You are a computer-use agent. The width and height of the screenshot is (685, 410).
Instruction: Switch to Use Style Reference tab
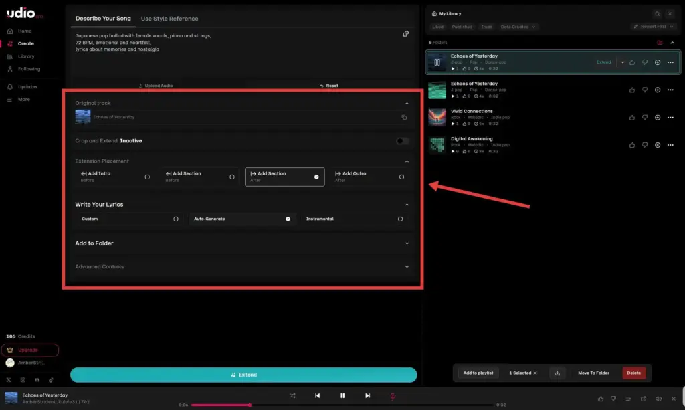point(169,19)
